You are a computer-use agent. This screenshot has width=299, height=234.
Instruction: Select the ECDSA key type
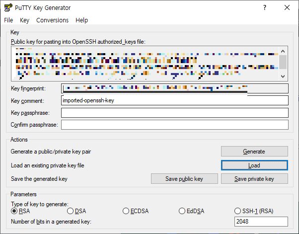[136, 211]
